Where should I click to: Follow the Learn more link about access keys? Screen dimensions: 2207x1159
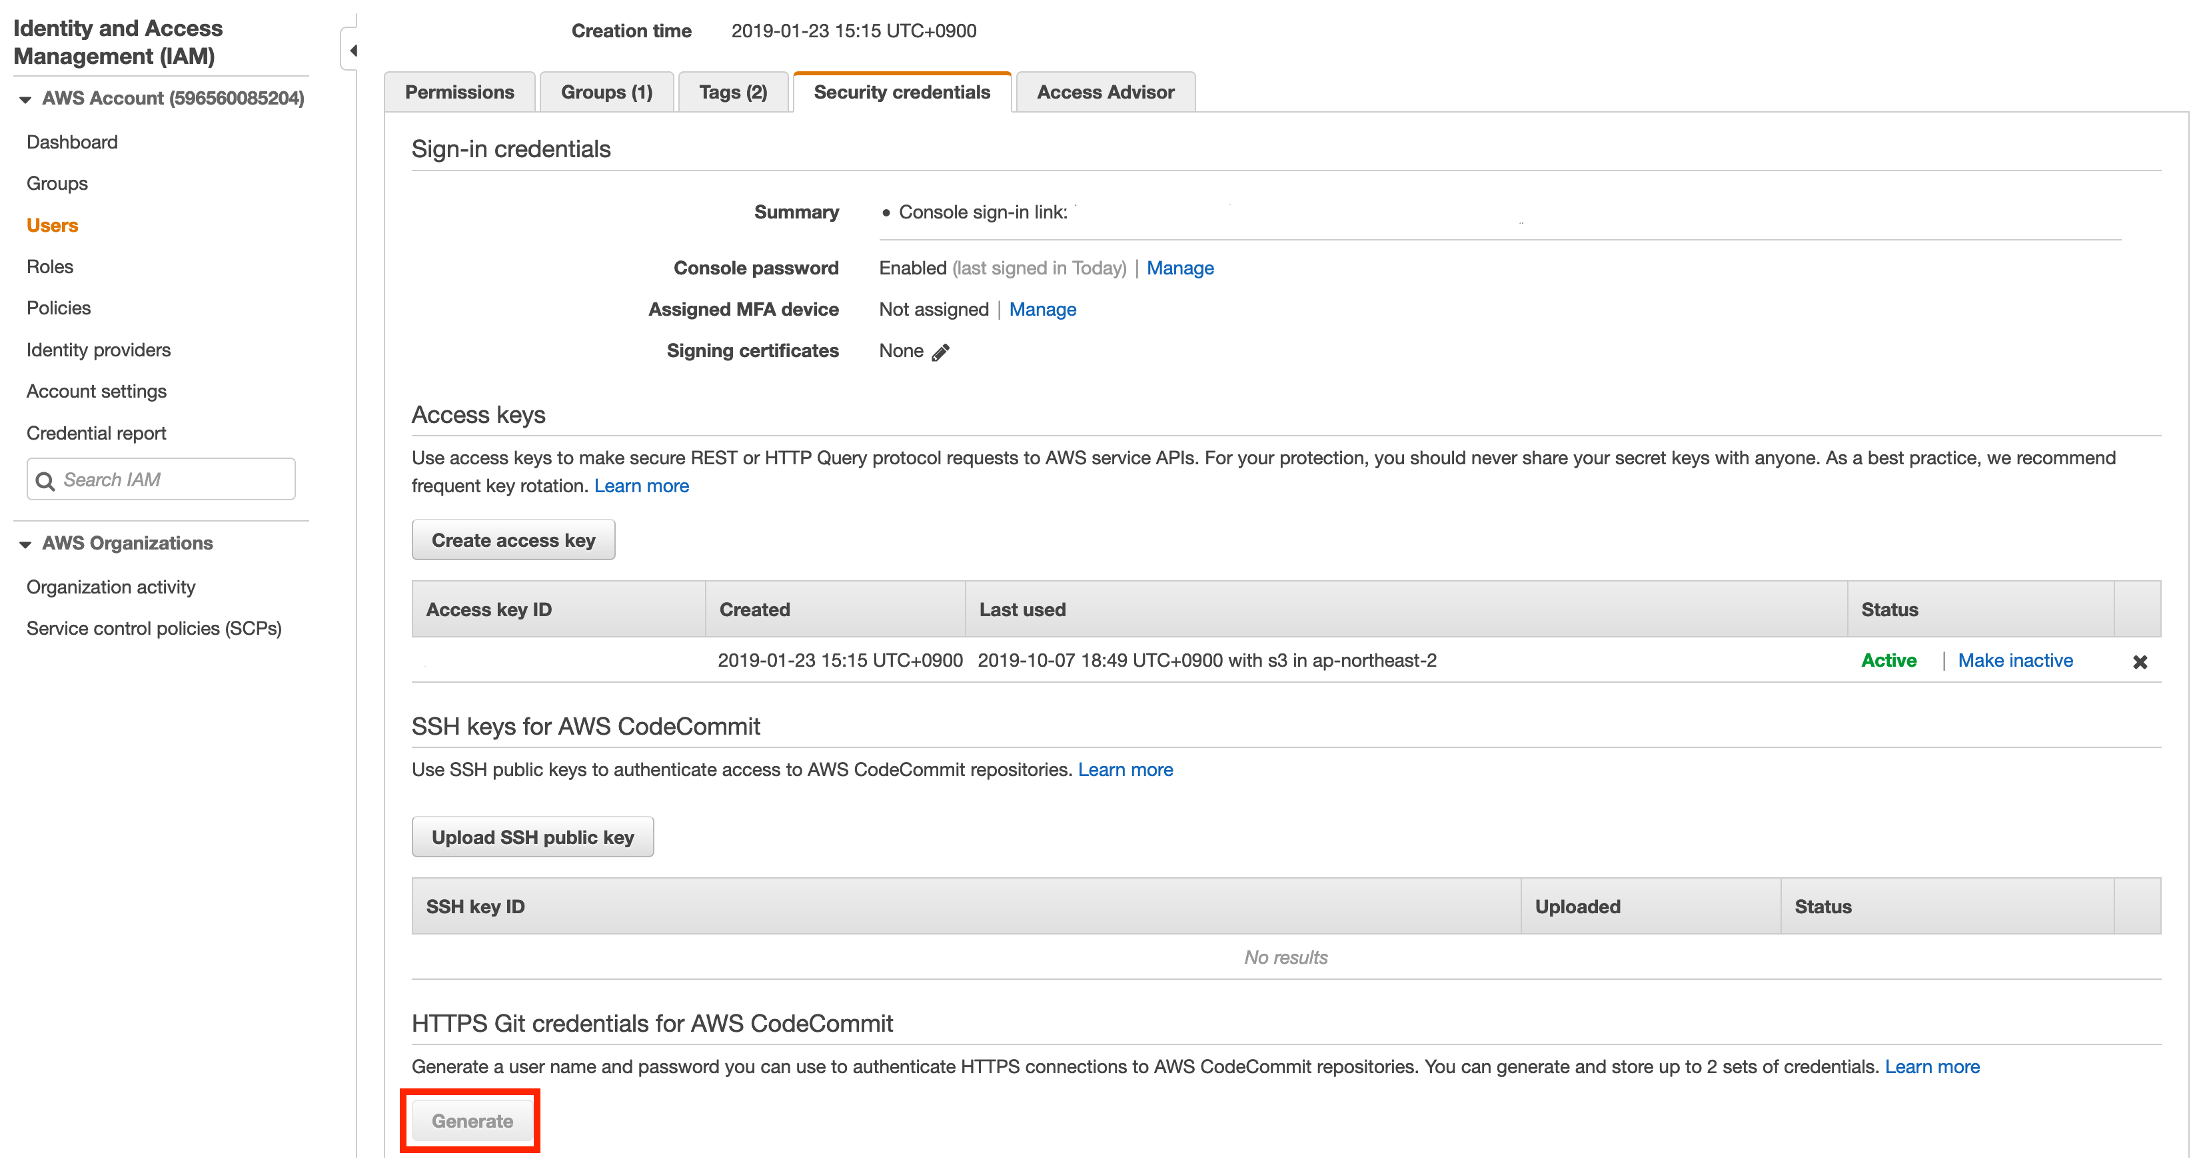pyautogui.click(x=641, y=486)
